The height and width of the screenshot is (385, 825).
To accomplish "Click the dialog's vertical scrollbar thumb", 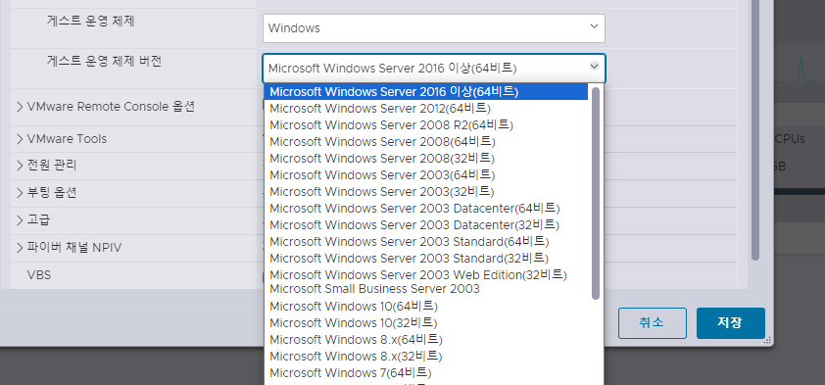I will click(755, 130).
